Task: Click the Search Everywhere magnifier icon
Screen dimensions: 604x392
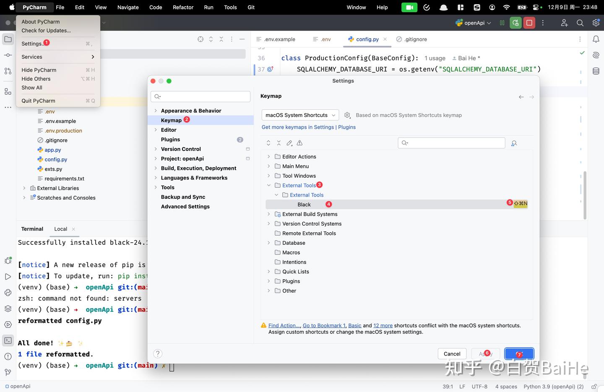Action: click(x=580, y=23)
